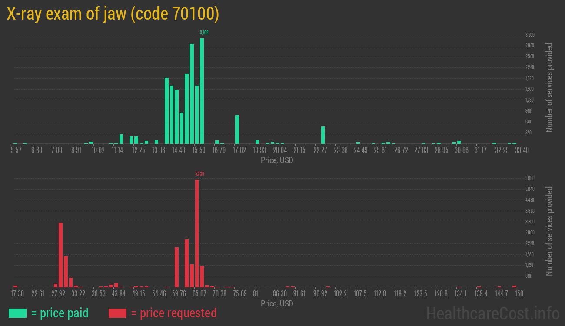
Task: Select upper chart's "Number of services provided" title
Action: (x=549, y=88)
